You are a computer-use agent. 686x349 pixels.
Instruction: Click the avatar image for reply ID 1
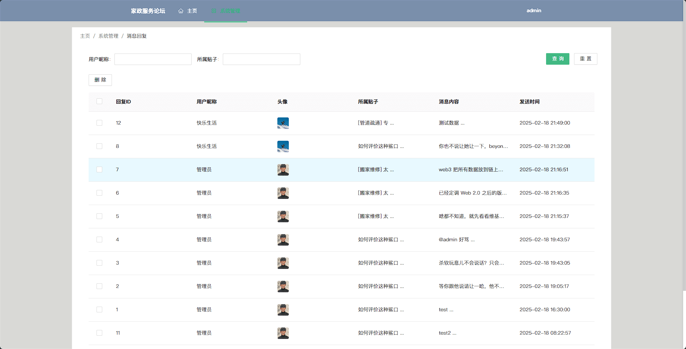(x=283, y=310)
